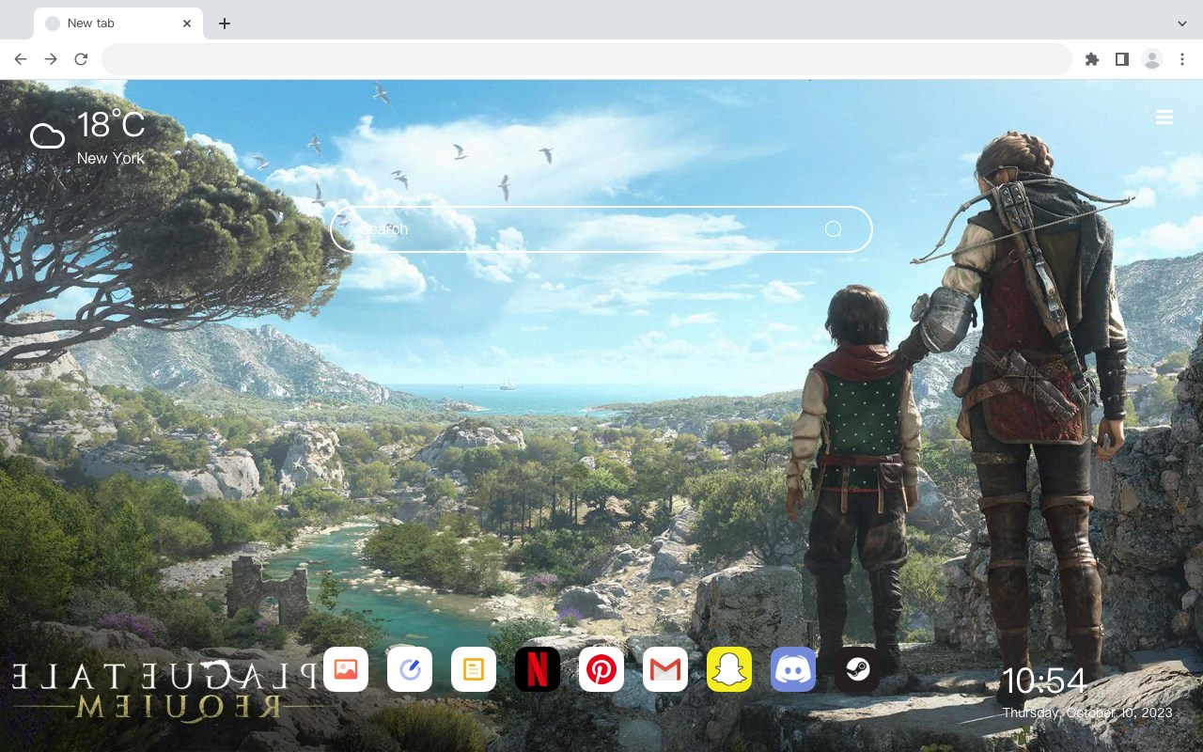Click the 18°C temperature reading
Screen dimensions: 1203x752
[x=111, y=125]
